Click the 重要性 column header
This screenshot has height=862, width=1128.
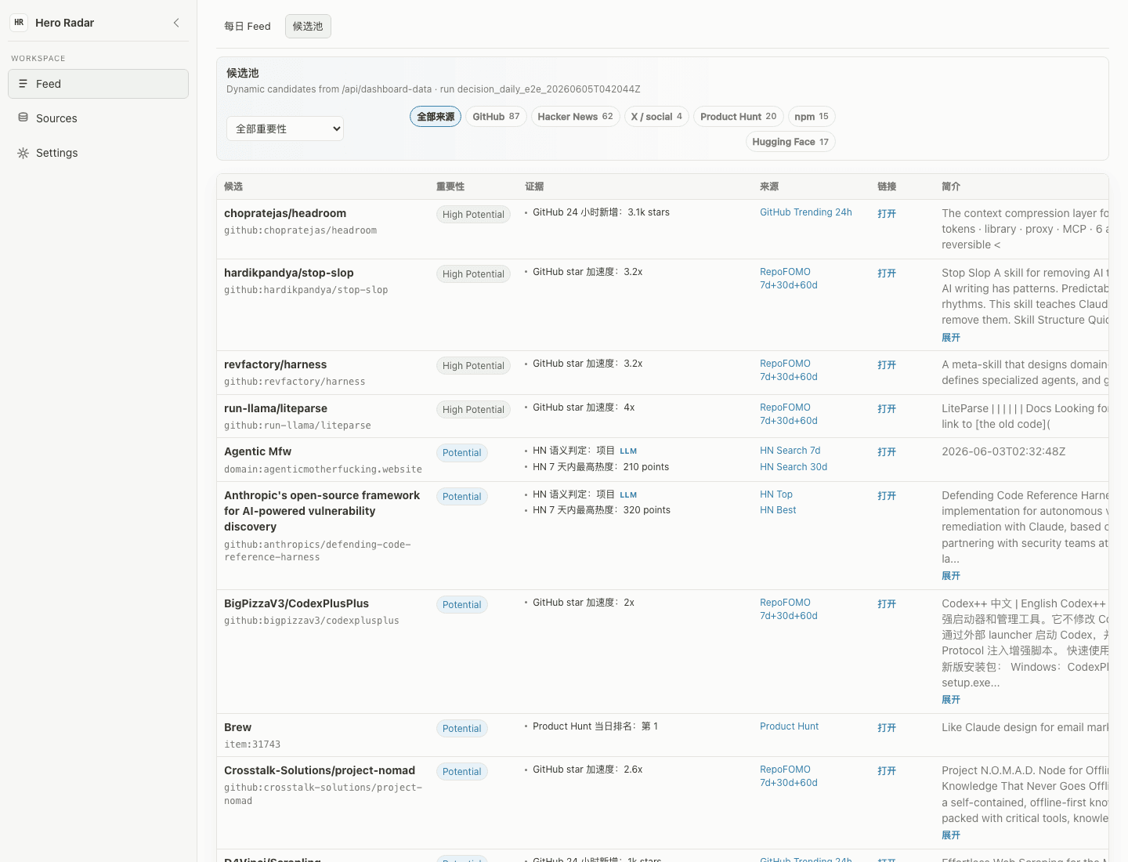450,187
